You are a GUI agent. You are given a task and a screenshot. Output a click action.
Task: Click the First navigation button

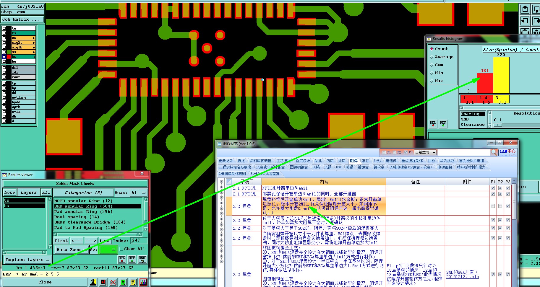tap(61, 241)
